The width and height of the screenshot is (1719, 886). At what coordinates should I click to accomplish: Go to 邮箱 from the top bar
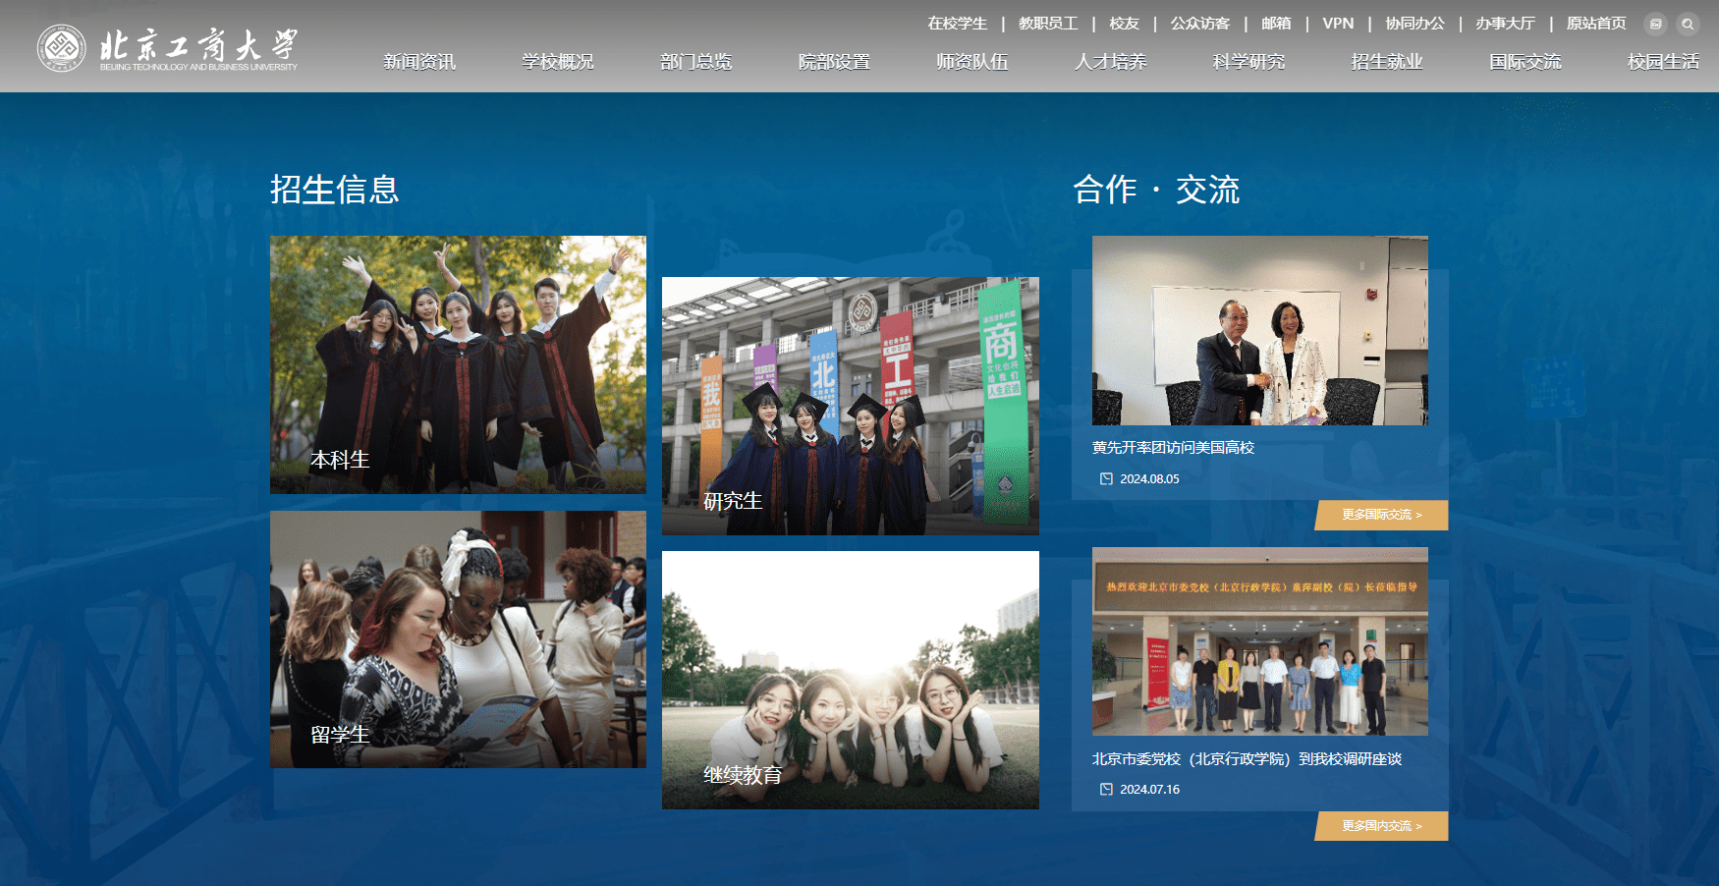(1276, 24)
